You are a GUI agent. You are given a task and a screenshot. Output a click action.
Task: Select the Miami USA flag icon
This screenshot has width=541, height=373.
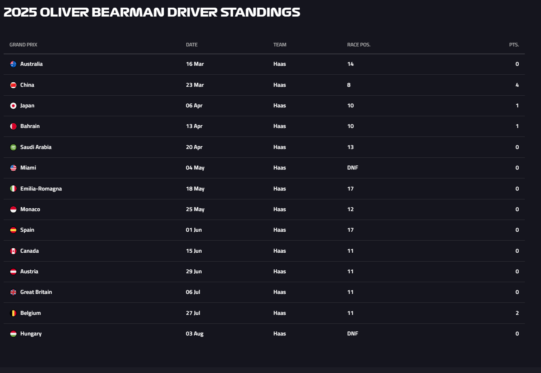[13, 168]
